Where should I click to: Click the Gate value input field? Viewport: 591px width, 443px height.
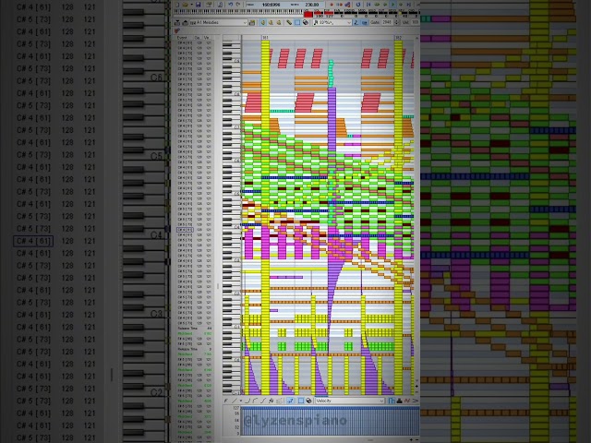[388, 22]
